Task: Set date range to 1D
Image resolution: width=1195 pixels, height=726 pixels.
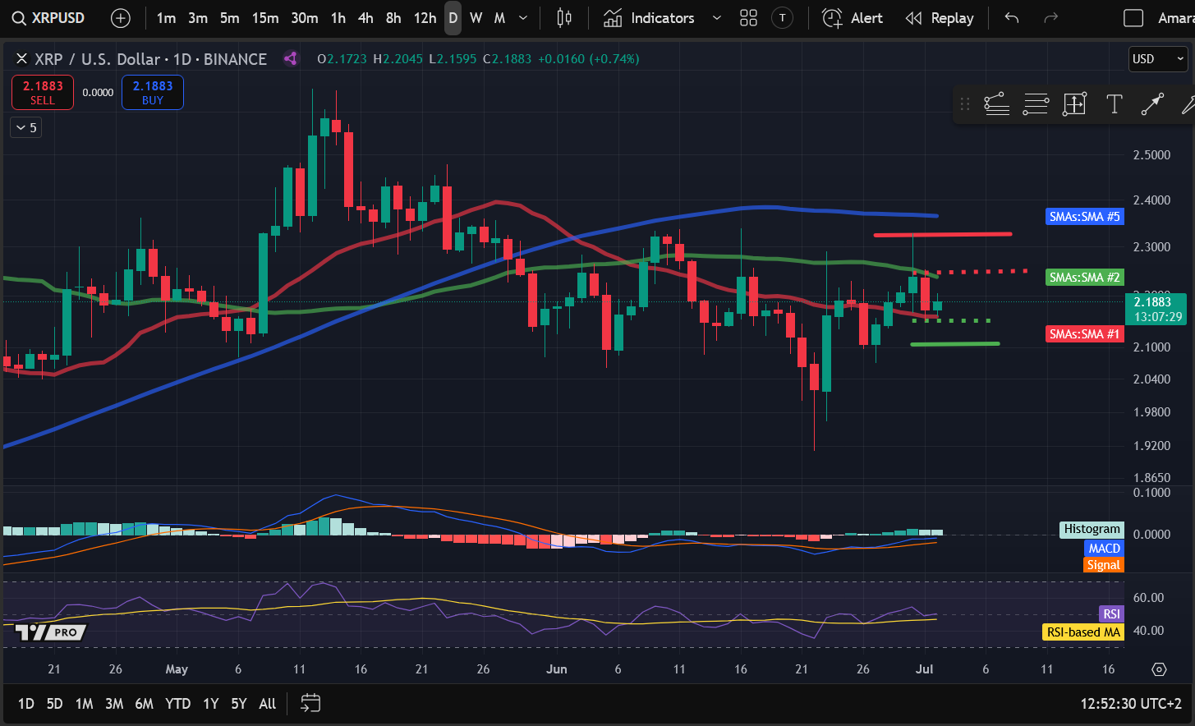Action: point(26,704)
